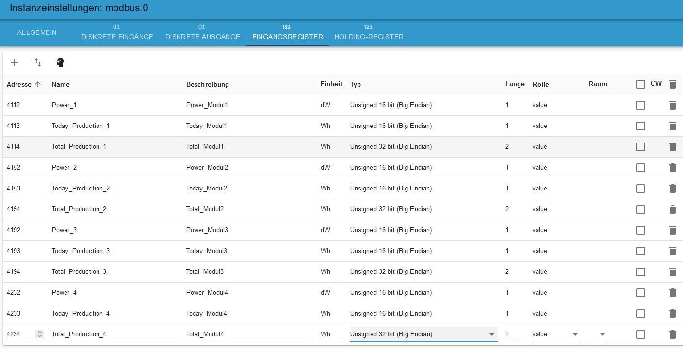Enable CW checkbox for Total_Production_1

click(641, 147)
